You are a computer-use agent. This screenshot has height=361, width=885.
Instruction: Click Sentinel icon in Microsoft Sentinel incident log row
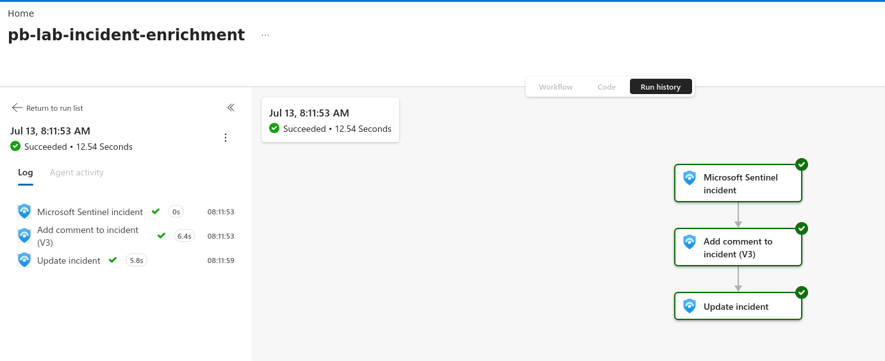[x=24, y=211]
